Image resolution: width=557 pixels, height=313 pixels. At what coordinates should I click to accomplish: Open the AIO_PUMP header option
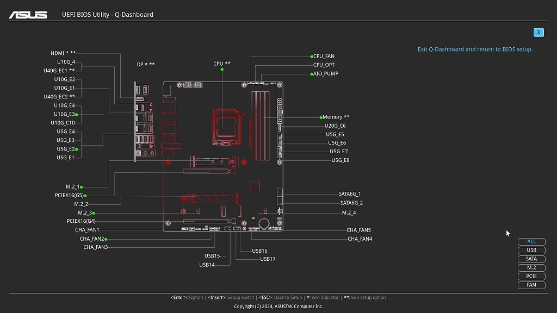(x=325, y=73)
